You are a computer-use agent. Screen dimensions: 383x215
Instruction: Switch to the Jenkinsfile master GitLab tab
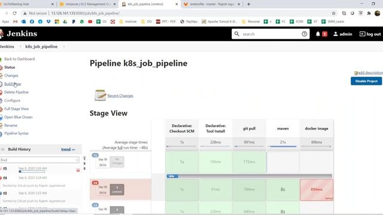point(211,4)
